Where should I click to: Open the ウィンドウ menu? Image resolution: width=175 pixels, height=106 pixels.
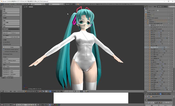[19, 4]
